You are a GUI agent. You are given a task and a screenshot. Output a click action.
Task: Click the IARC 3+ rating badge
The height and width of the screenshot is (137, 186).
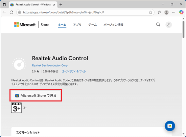pos(16,108)
